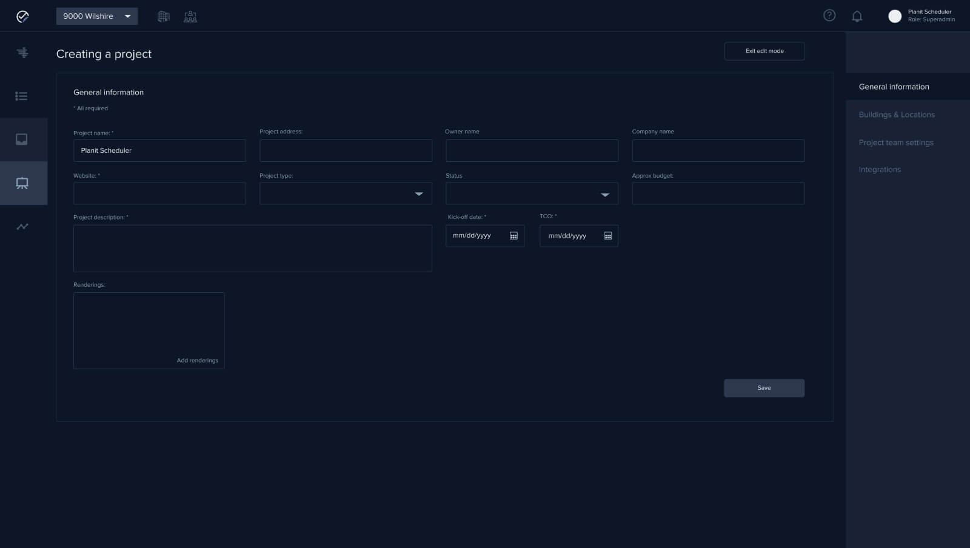Switch to Project team settings section
The width and height of the screenshot is (970, 548).
tap(895, 142)
